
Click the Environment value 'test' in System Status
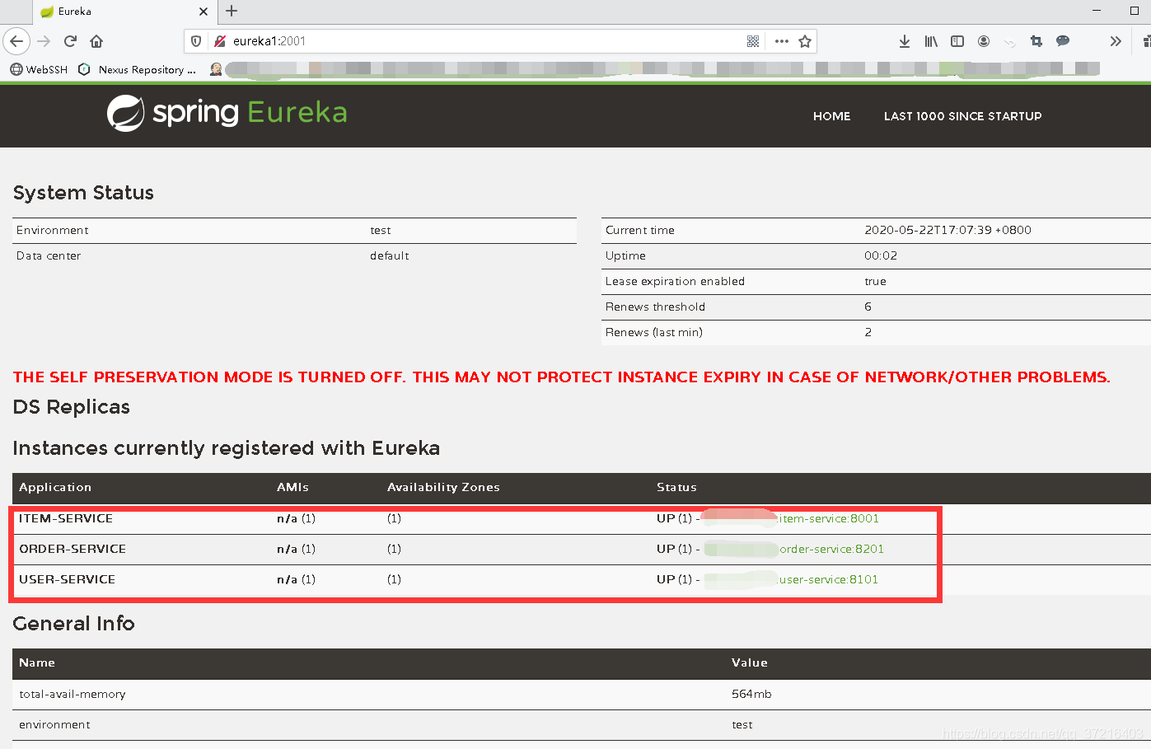[x=381, y=231]
